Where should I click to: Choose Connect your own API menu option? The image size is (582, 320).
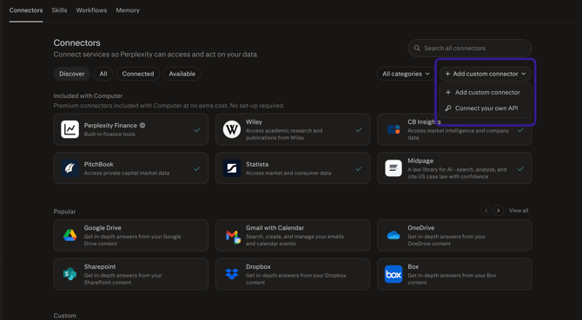pos(486,108)
